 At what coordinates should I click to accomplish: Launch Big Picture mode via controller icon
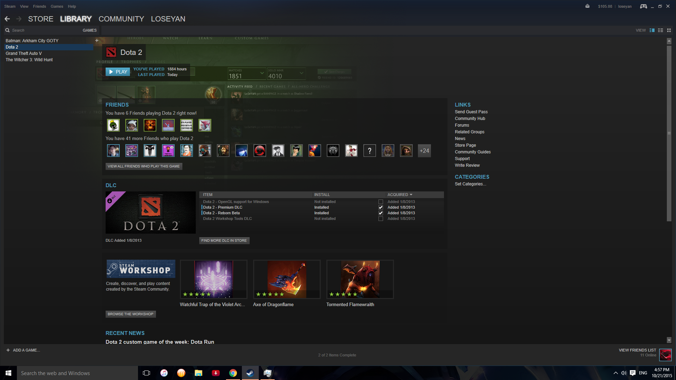point(643,6)
